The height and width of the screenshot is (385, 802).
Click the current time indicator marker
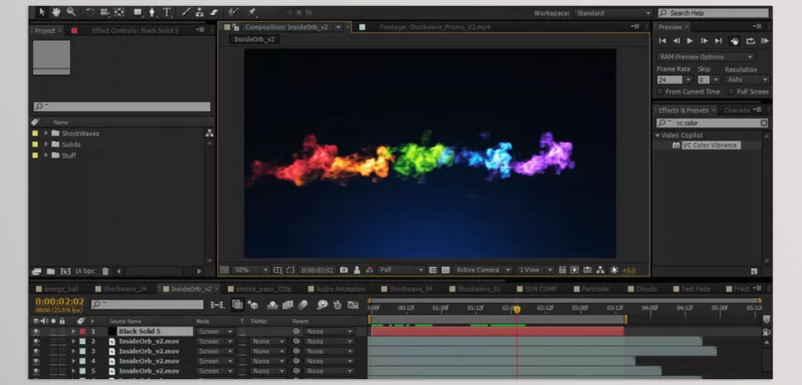tap(516, 309)
